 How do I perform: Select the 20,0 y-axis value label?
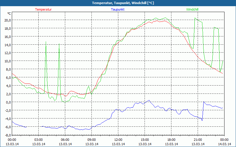coord(7,20)
